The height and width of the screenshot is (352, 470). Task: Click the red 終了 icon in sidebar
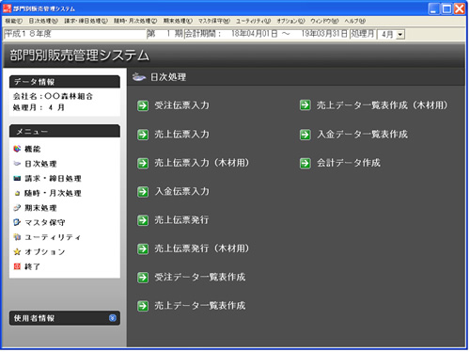(x=17, y=266)
